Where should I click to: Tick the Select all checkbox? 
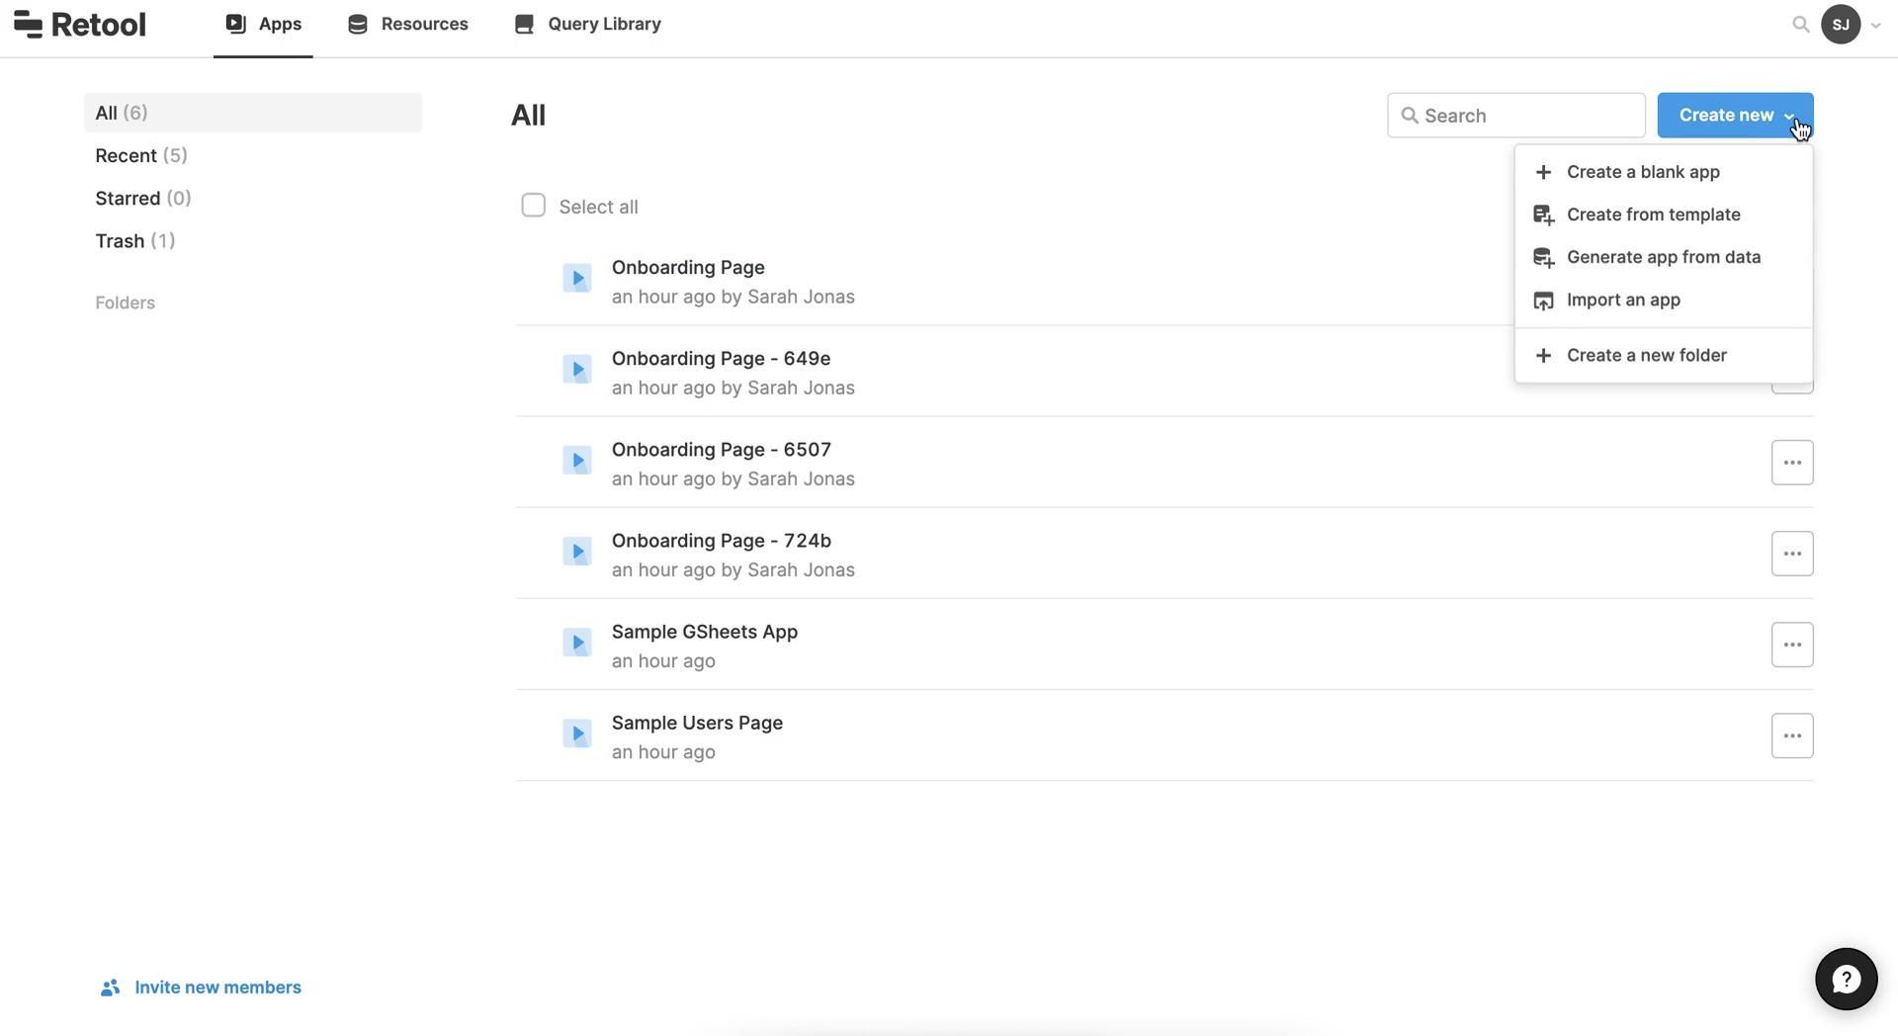(x=533, y=206)
